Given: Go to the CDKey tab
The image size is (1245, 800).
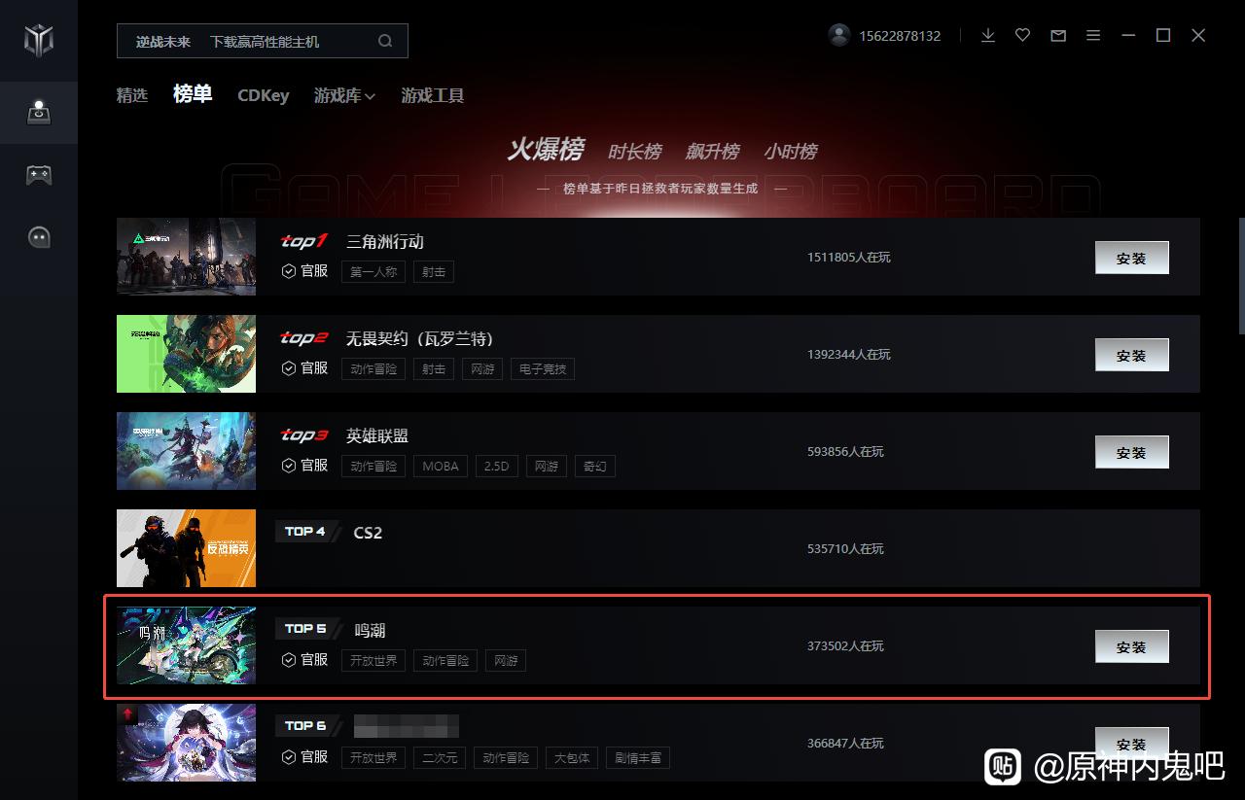Looking at the screenshot, I should [x=264, y=95].
